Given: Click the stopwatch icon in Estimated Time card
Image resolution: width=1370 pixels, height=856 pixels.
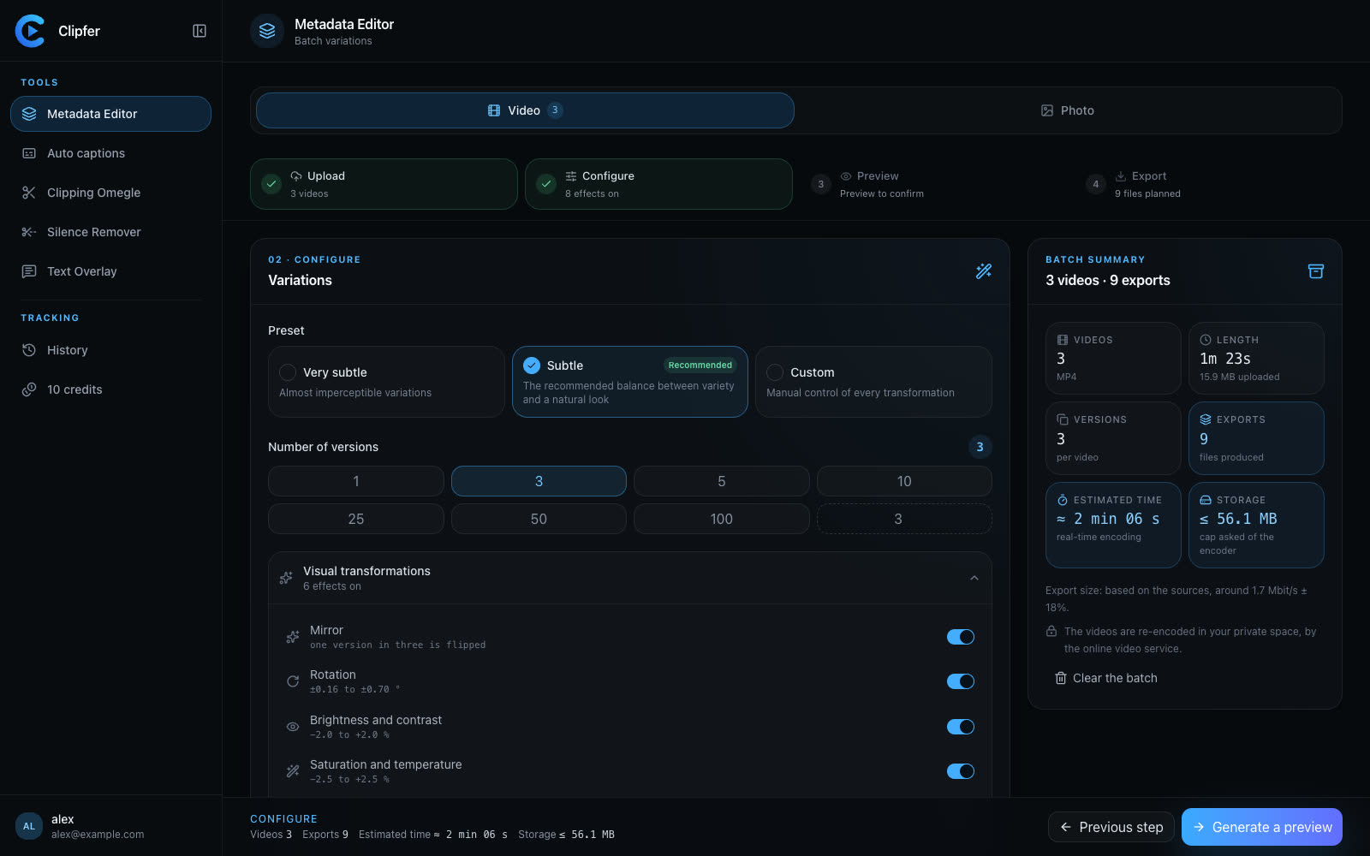Looking at the screenshot, I should click(1063, 500).
